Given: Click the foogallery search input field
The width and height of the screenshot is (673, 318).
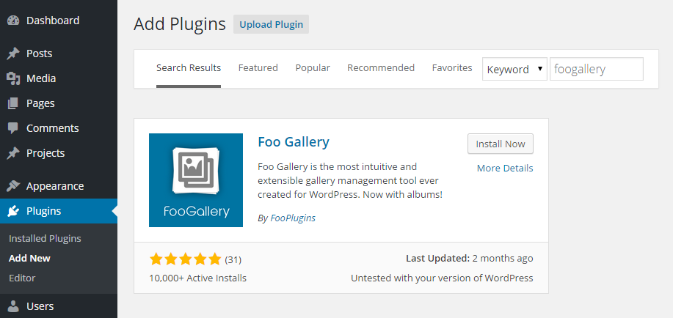Looking at the screenshot, I should coord(597,69).
